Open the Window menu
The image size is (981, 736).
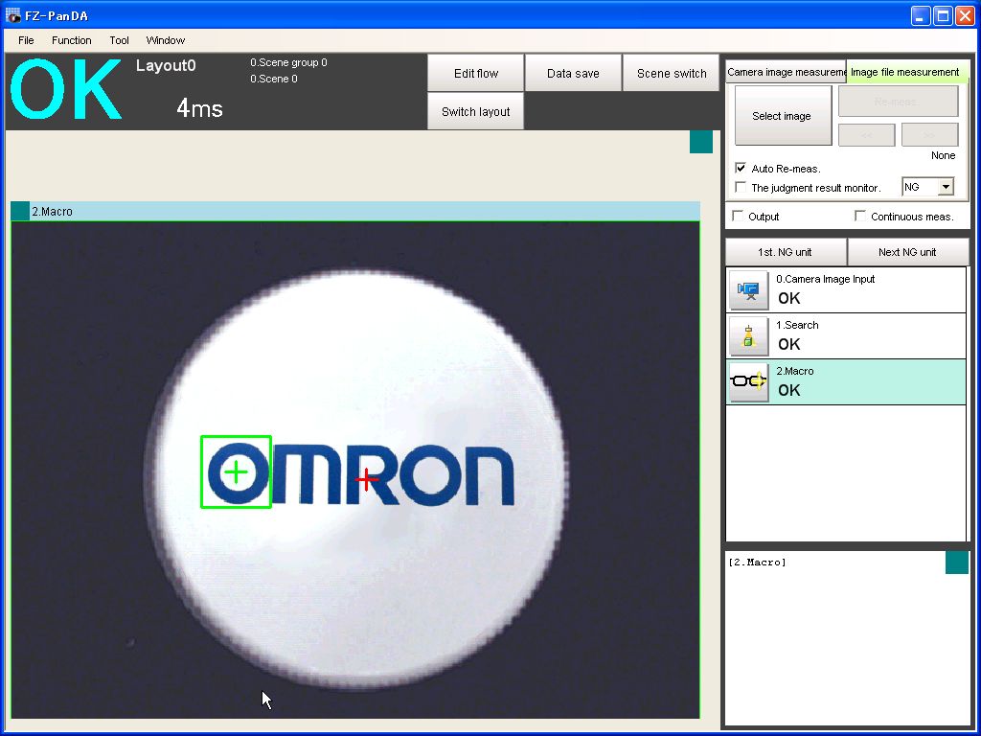pos(165,40)
